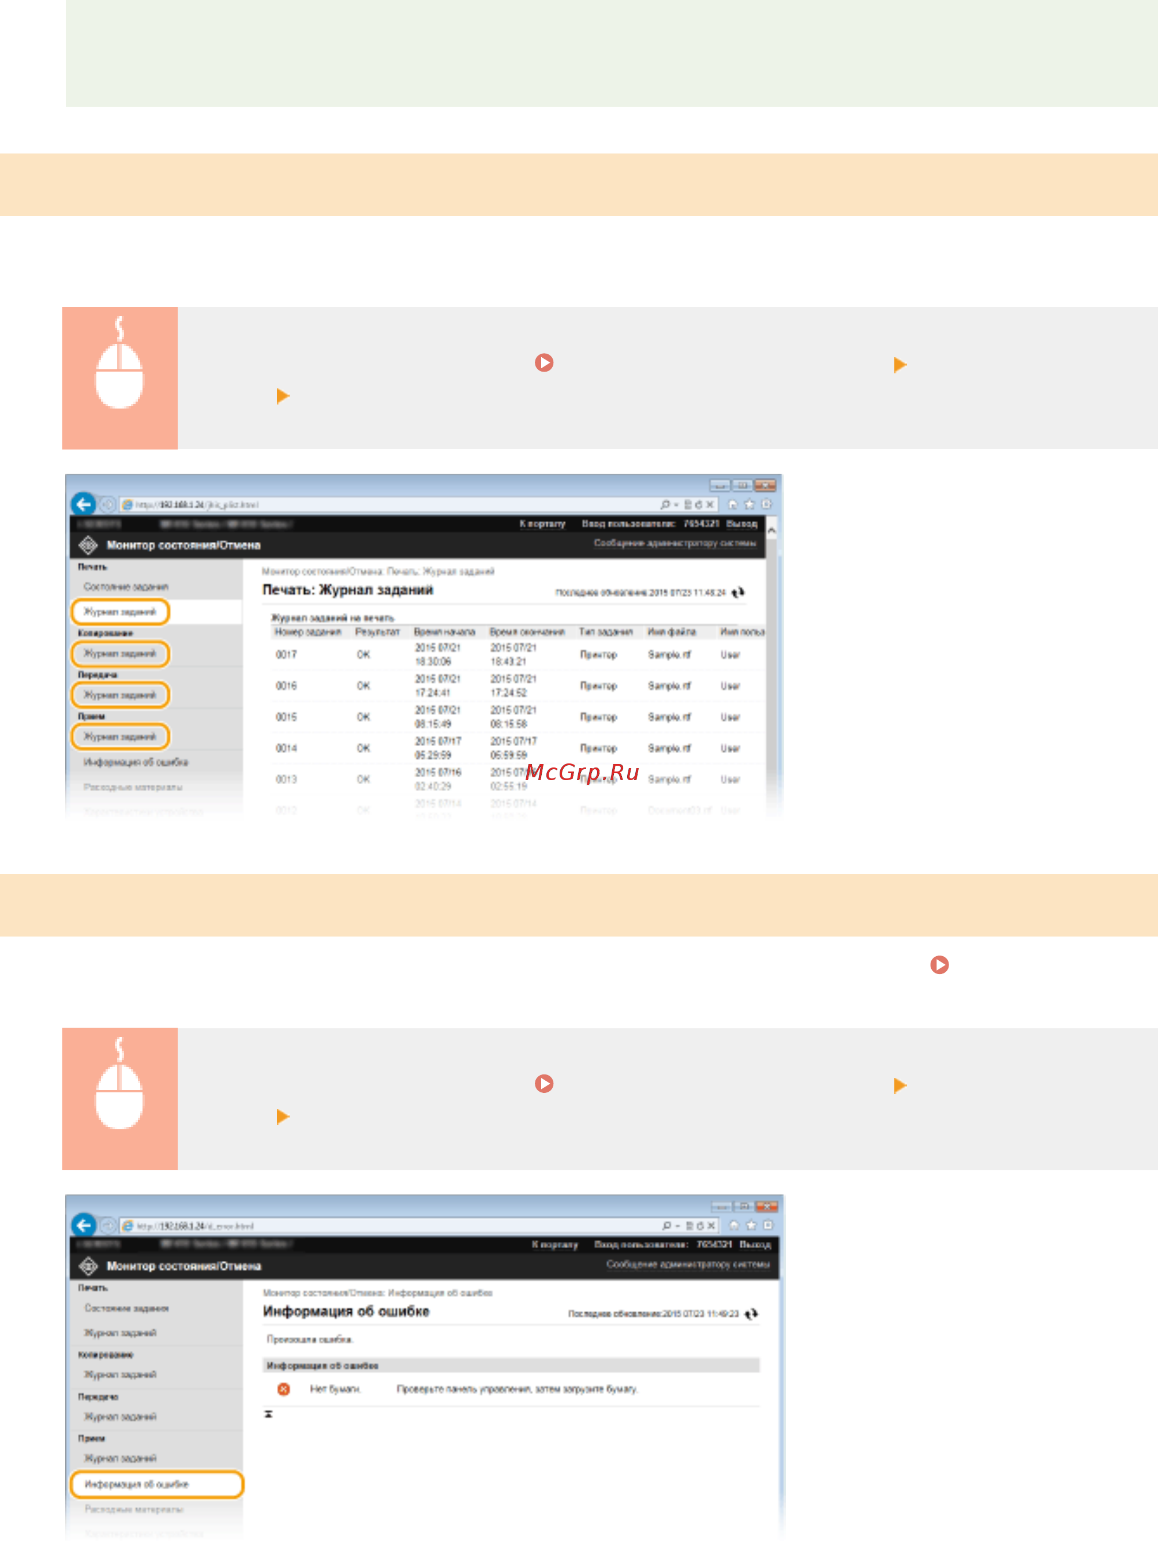The image size is (1158, 1543).
Task: Click the scrollbar up arrow in the job log window
Action: [x=771, y=531]
